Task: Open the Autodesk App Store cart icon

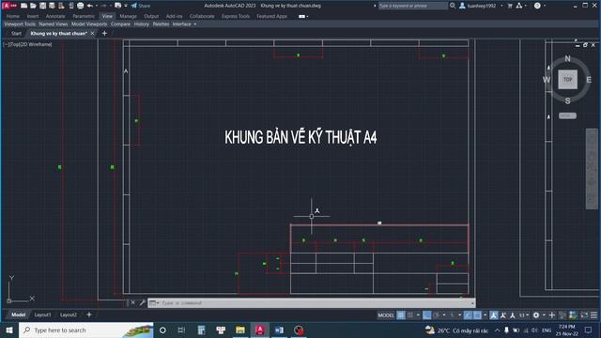Action: coord(510,6)
